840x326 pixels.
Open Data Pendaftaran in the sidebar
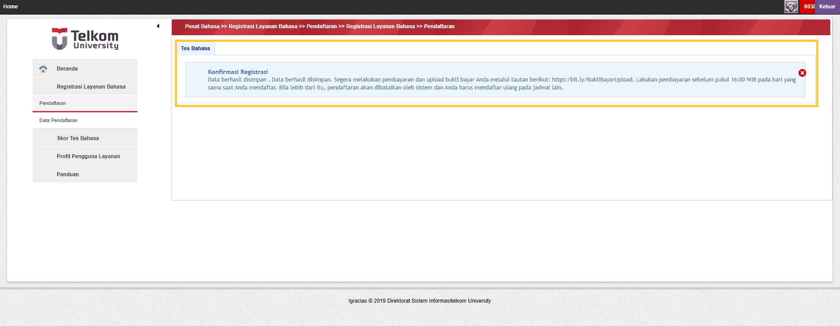click(58, 120)
